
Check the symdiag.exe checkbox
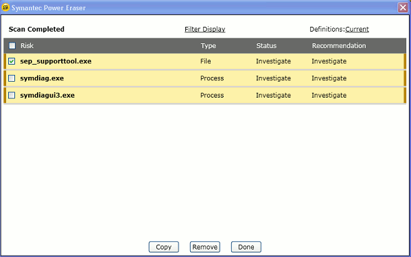[x=12, y=78]
